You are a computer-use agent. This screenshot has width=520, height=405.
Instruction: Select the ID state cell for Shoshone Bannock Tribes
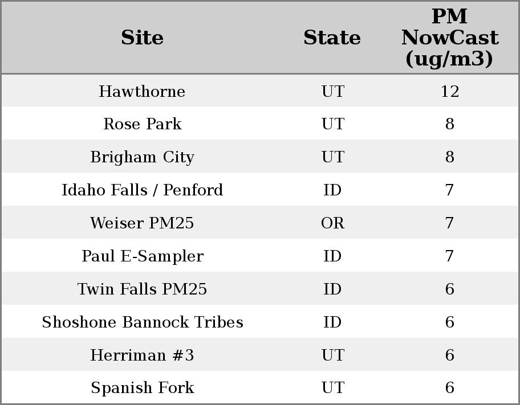[332, 322]
